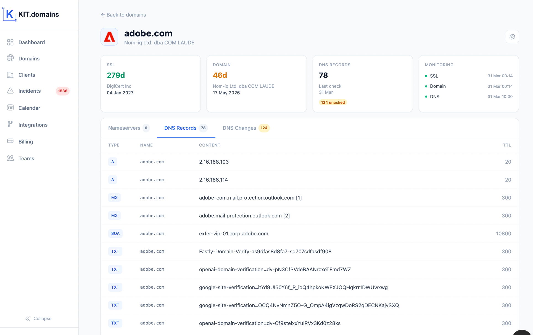The height and width of the screenshot is (335, 533).
Task: Click the KIT.domains logo icon
Action: click(x=10, y=14)
